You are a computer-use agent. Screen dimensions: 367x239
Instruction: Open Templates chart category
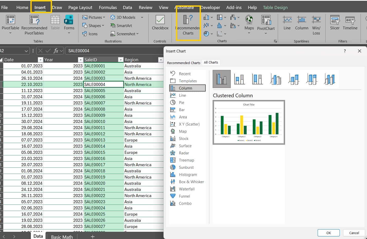187,81
